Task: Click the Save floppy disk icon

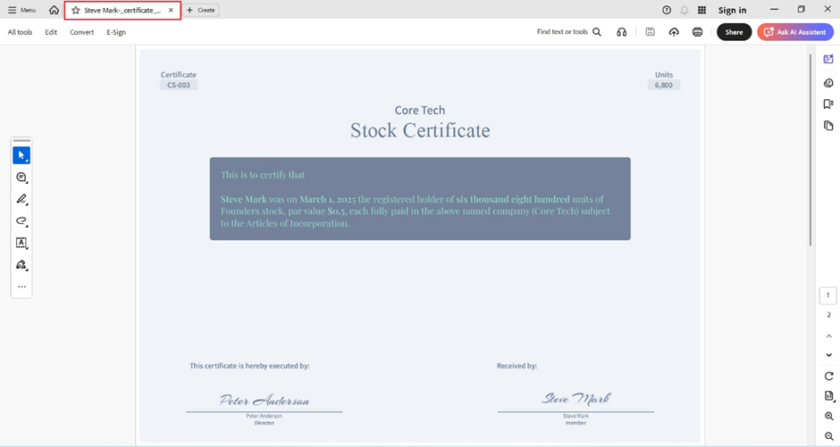Action: [x=650, y=32]
